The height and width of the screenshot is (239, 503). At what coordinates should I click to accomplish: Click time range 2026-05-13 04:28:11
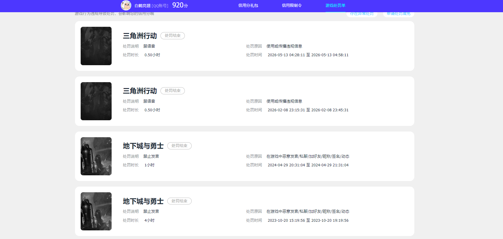pos(308,55)
